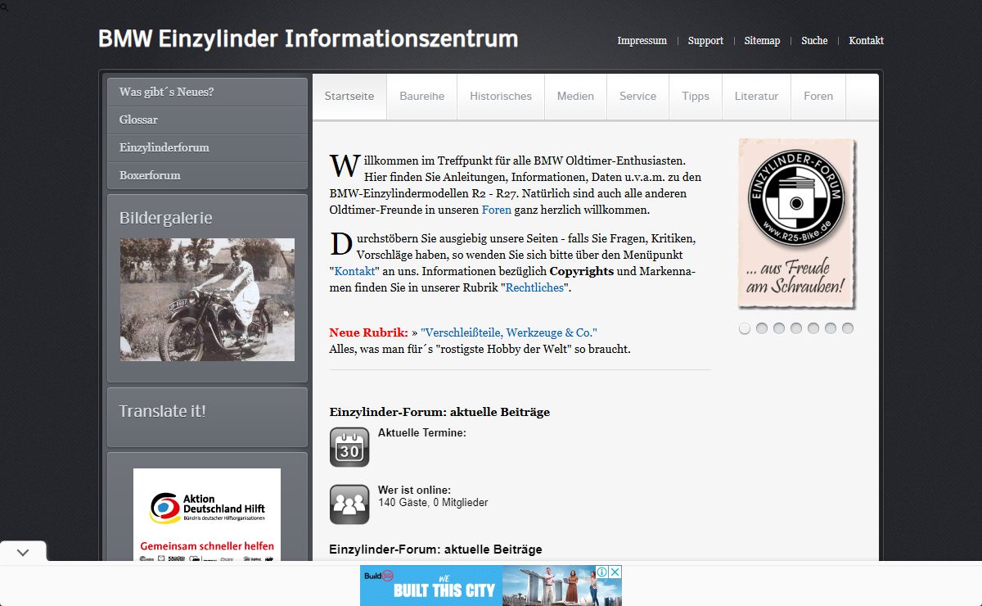Image resolution: width=982 pixels, height=606 pixels.
Task: Select the seventh slideshow dot
Action: (848, 328)
